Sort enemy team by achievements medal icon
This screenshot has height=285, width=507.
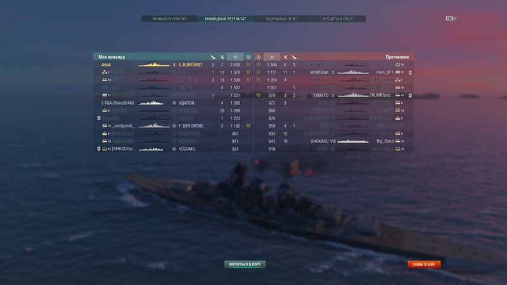click(x=259, y=57)
